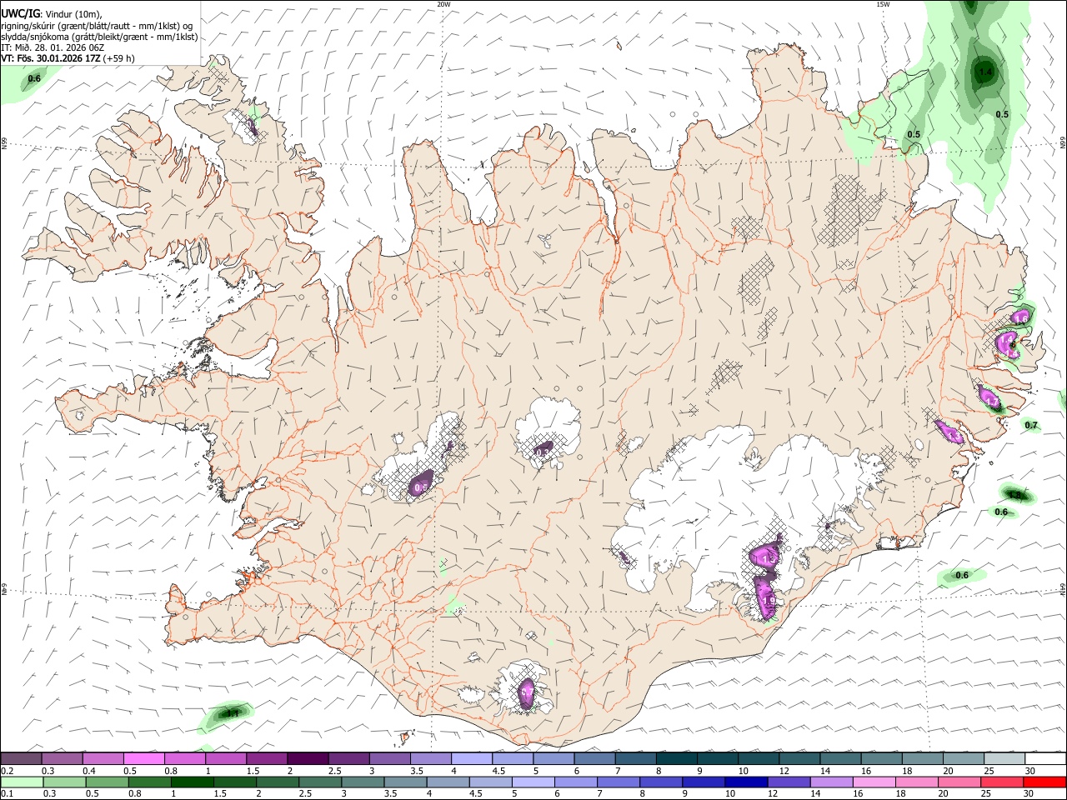
Task: Select the 'rigning/skúrir' legend description line
Action: [98, 25]
